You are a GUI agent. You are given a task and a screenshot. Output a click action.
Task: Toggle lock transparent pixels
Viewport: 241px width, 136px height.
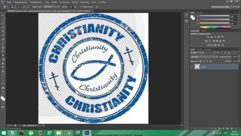(201, 61)
